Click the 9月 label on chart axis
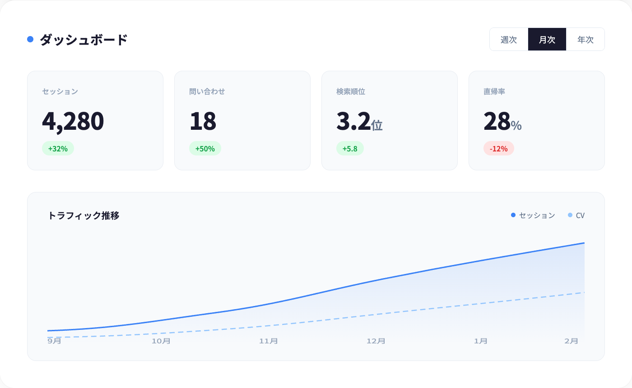Viewport: 632px width, 388px height. 54,341
